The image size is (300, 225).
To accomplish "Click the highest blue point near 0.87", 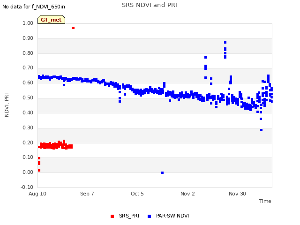I will (x=225, y=43).
